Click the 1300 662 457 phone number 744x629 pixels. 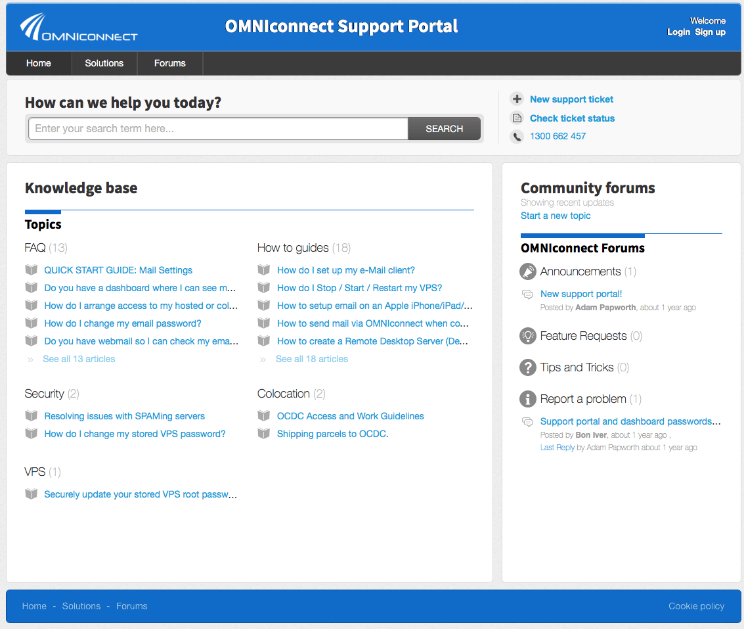click(558, 136)
